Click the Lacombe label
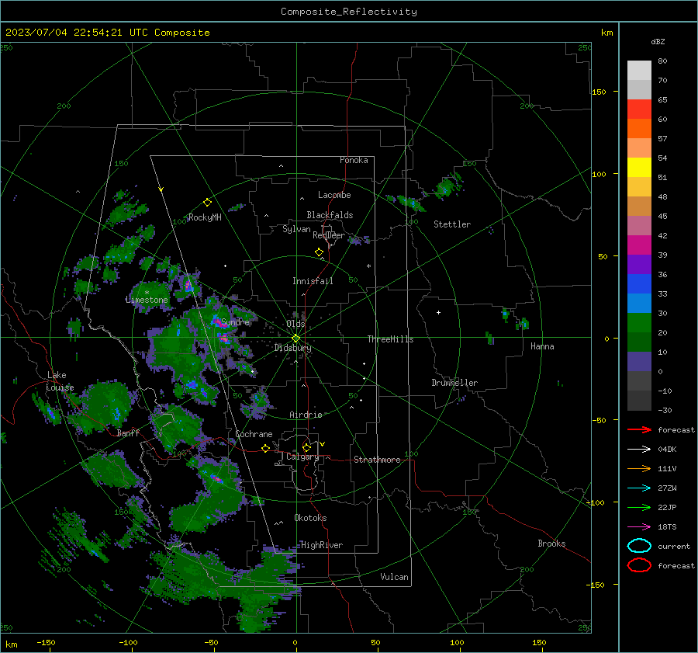 coord(334,195)
